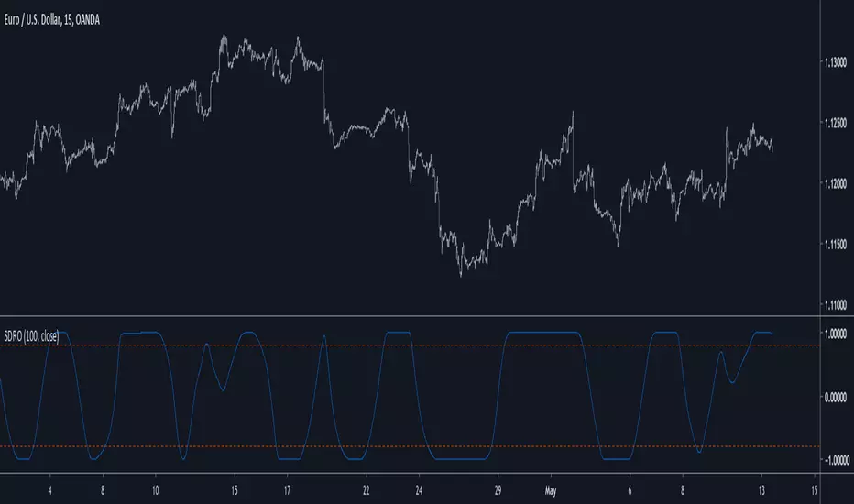Image resolution: width=854 pixels, height=504 pixels.
Task: Click the 1.12500 price axis label
Action: 836,123
